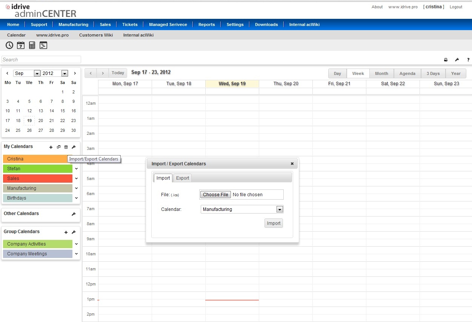The width and height of the screenshot is (472, 322).
Task: Click the wrench icon in My Calendars header
Action: tap(74, 147)
